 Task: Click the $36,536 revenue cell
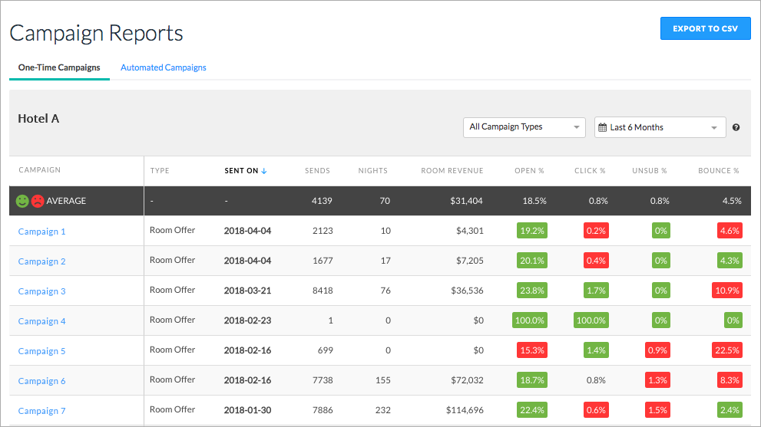467,291
